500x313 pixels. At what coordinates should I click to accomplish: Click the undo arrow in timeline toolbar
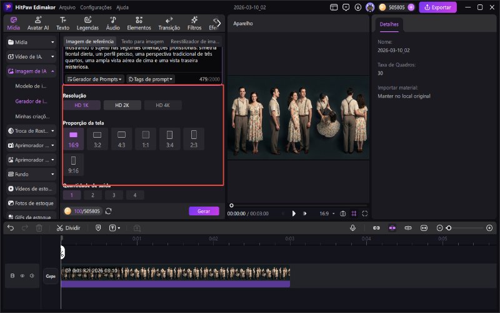11,228
